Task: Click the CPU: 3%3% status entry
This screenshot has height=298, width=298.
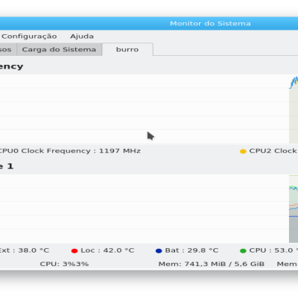Action: 64,264
